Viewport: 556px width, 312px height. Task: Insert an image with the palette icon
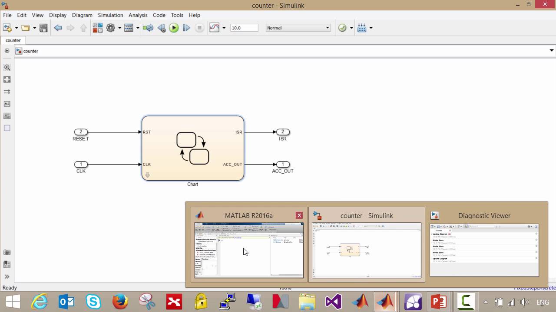pyautogui.click(x=7, y=116)
